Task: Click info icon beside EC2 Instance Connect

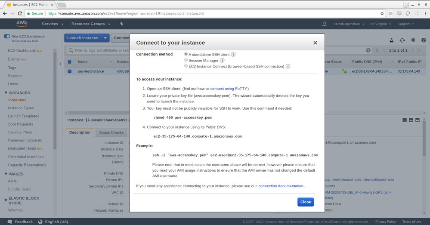Action: [x=288, y=67]
